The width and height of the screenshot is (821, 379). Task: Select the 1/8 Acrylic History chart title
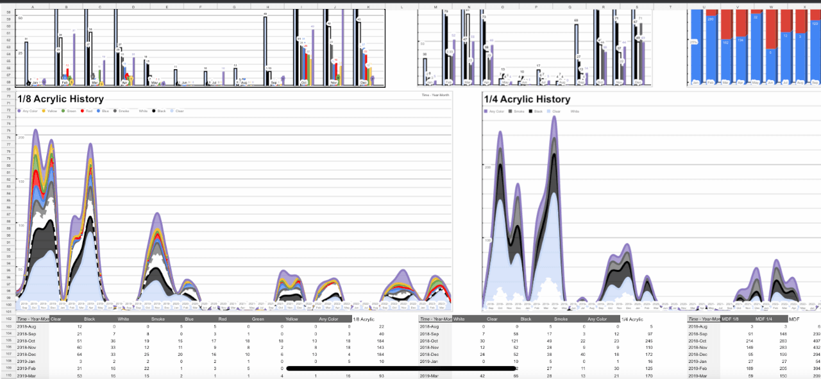(x=60, y=99)
